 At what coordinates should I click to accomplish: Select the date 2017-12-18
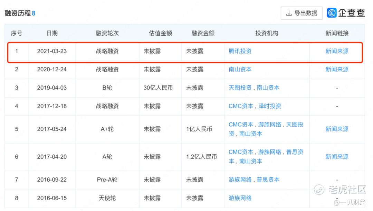(52, 106)
